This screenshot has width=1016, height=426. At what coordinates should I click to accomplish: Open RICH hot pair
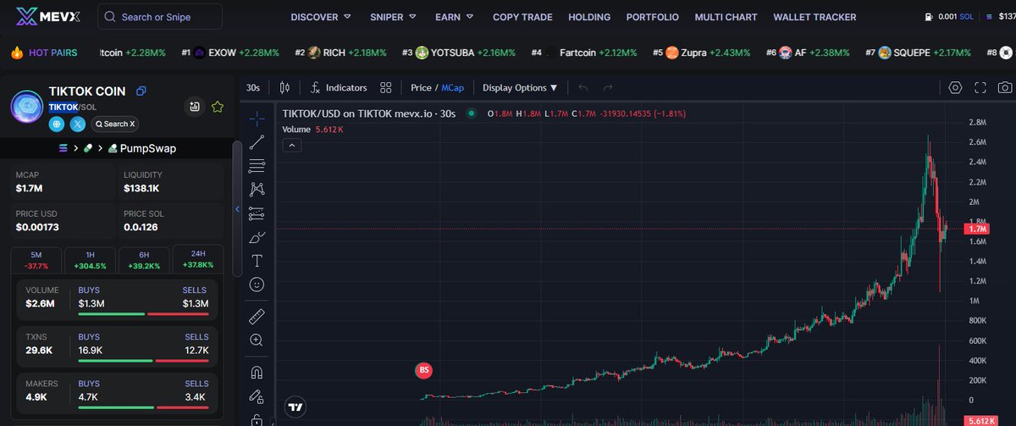point(340,53)
